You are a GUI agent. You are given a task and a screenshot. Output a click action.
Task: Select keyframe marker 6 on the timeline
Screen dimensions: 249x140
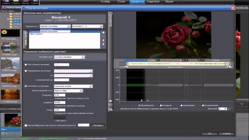[x=200, y=60]
